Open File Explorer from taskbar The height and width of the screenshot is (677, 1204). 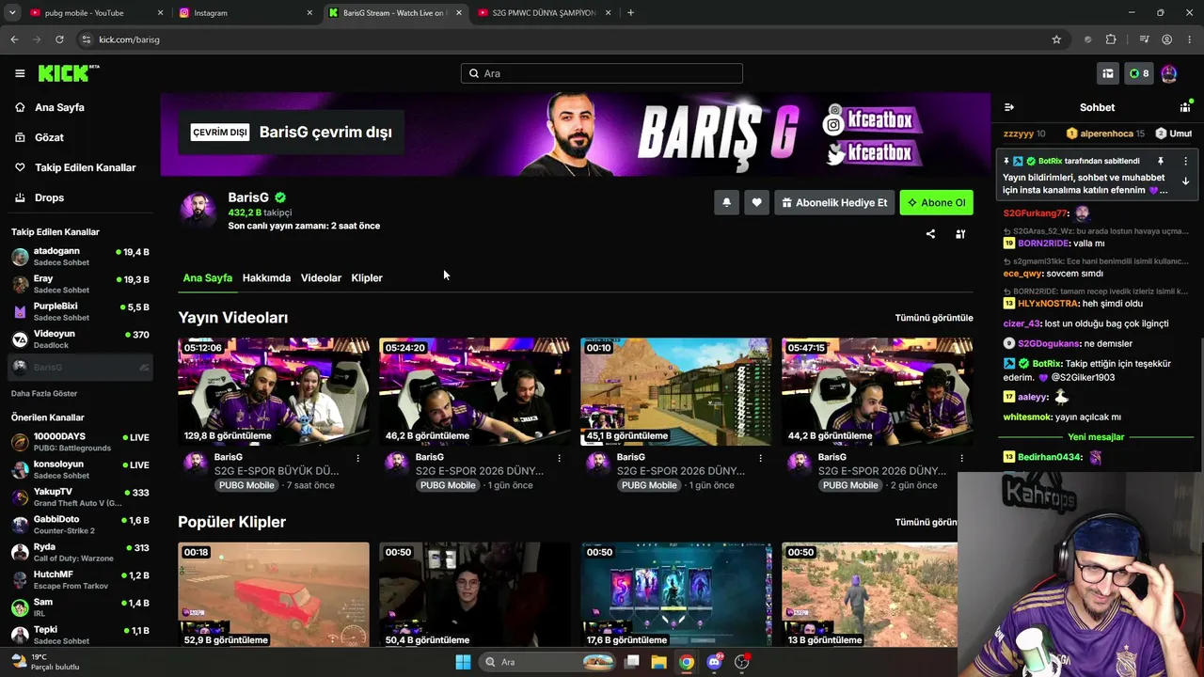tap(658, 662)
